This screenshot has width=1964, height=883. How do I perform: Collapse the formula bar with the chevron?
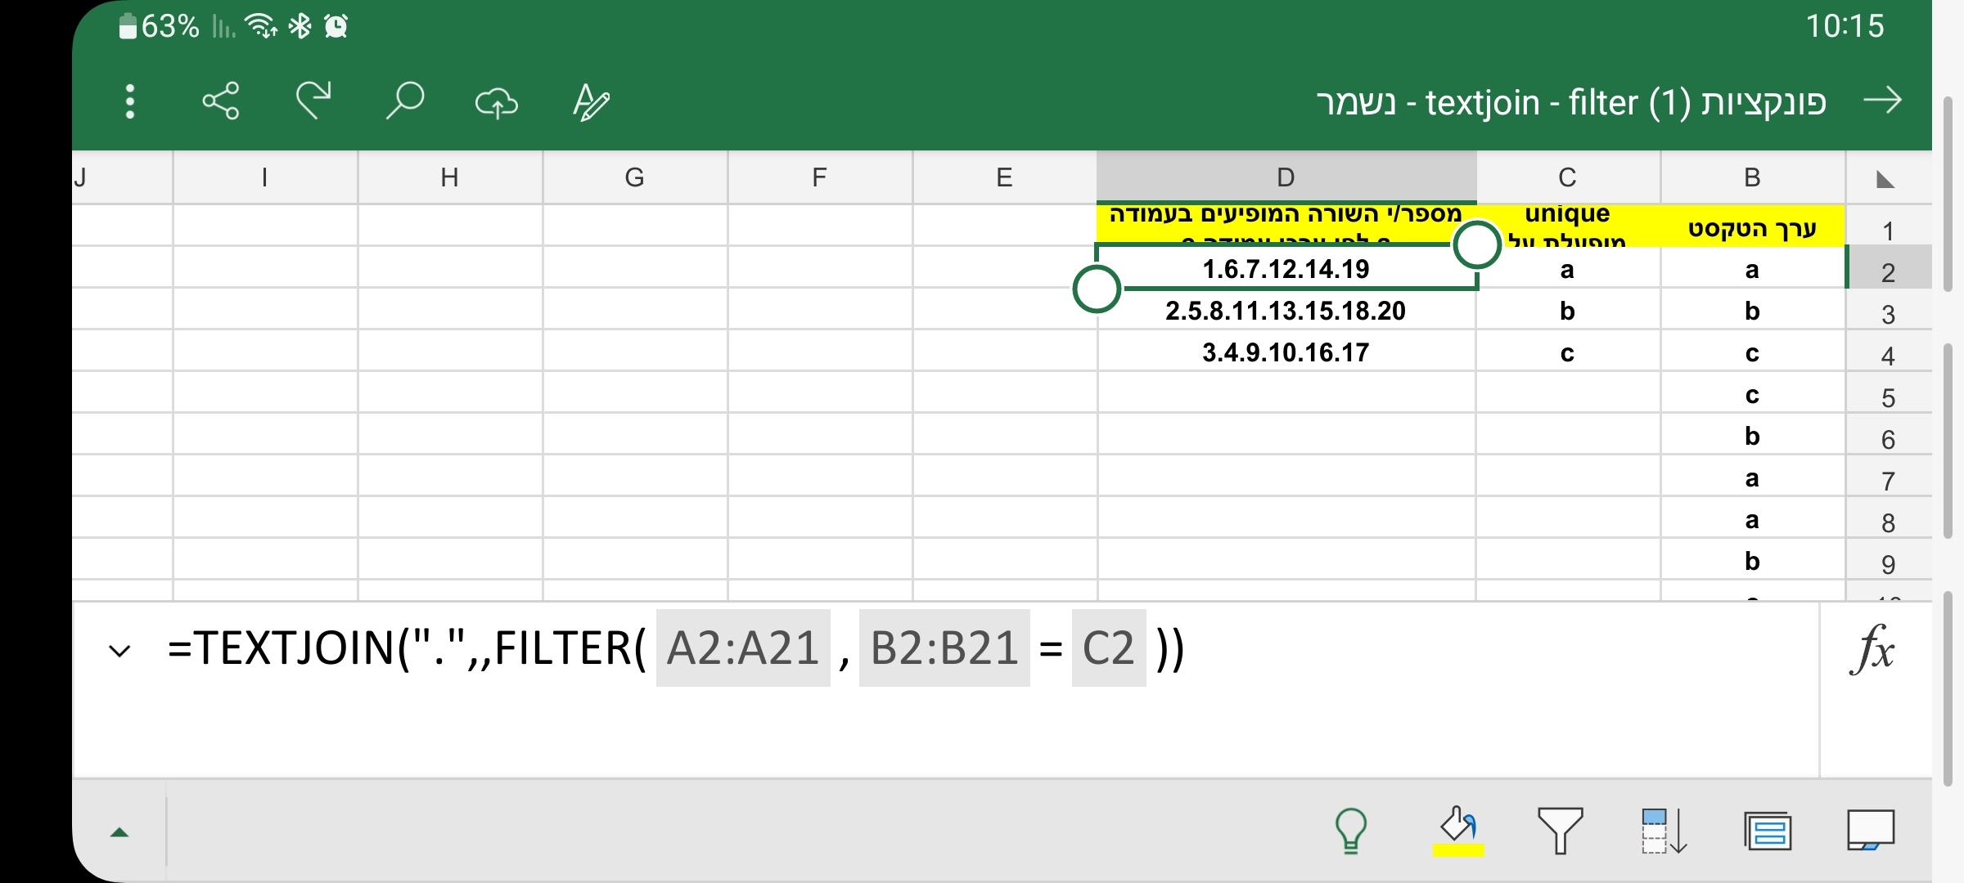tap(119, 650)
